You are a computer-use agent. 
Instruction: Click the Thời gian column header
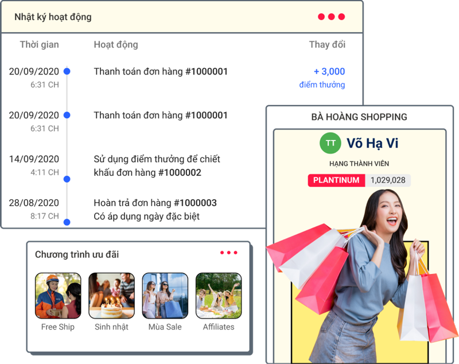39,45
